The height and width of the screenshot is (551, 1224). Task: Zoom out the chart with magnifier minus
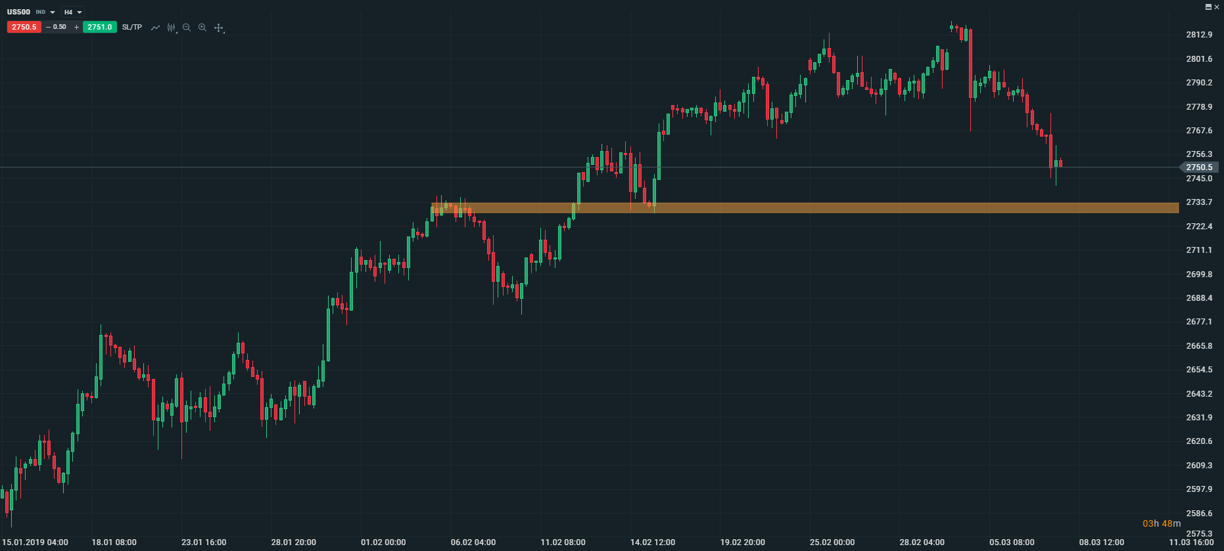[x=187, y=28]
